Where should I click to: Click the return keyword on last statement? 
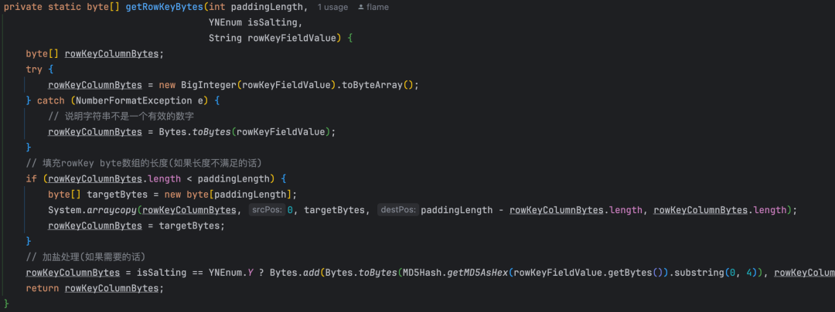42,288
